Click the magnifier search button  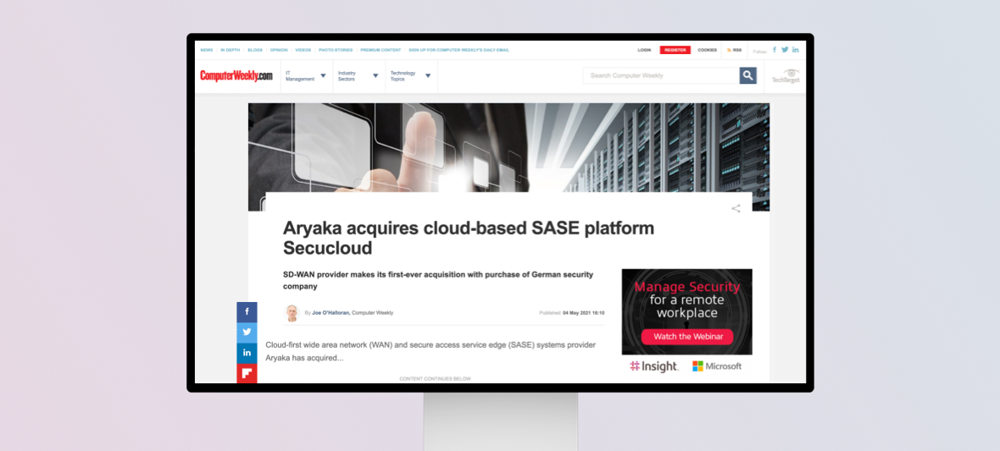tap(748, 76)
